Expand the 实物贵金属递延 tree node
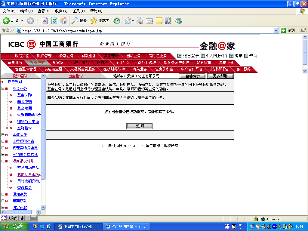This screenshot has height=231, width=308. pyautogui.click(x=3, y=154)
